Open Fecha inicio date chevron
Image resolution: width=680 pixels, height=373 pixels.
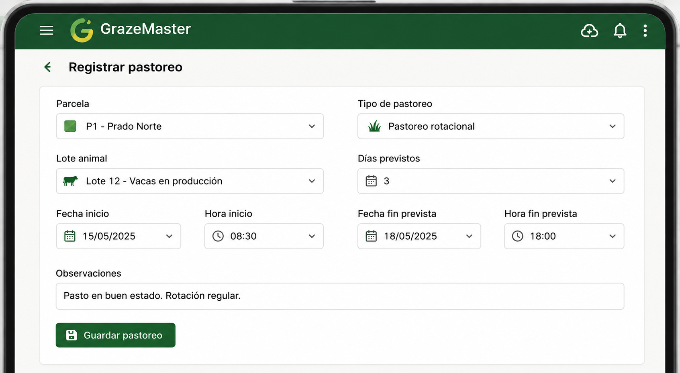[x=169, y=236]
